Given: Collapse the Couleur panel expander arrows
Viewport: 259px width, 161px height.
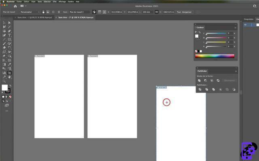Looking at the screenshot, I should 236,24.
